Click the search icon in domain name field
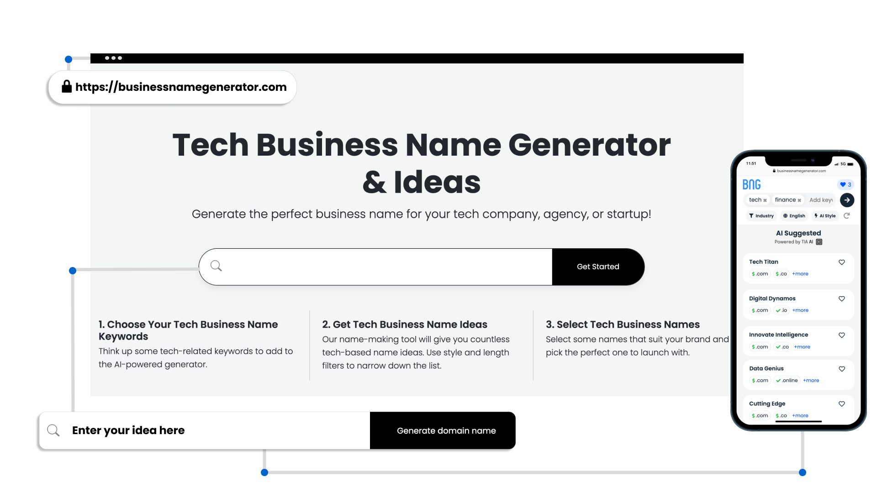Viewport: 877px width, 493px height. point(53,430)
